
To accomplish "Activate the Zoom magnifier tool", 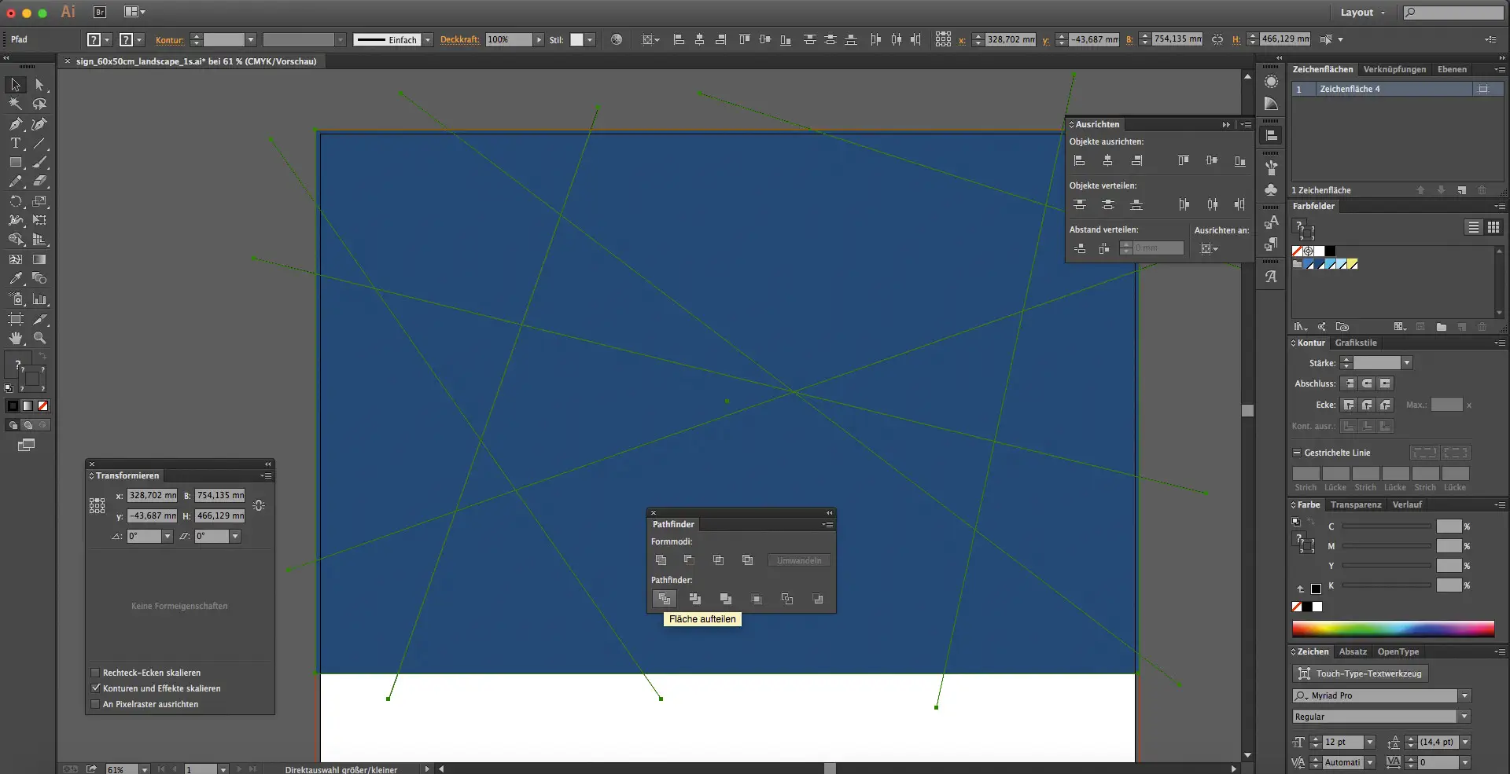I will 39,338.
